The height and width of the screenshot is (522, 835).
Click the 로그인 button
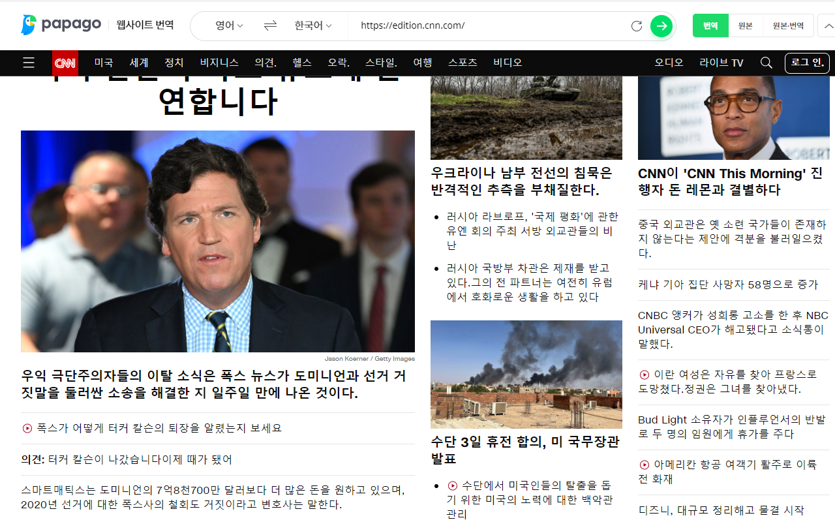(x=807, y=63)
